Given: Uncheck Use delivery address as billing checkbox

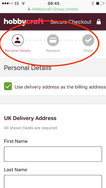Looking at the screenshot, I should tap(8, 86).
